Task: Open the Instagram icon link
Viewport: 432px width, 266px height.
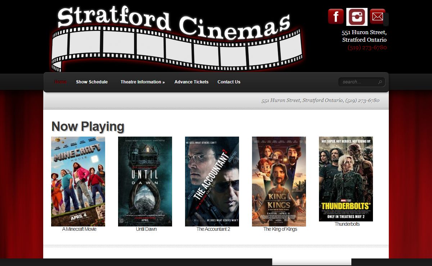Action: [357, 17]
